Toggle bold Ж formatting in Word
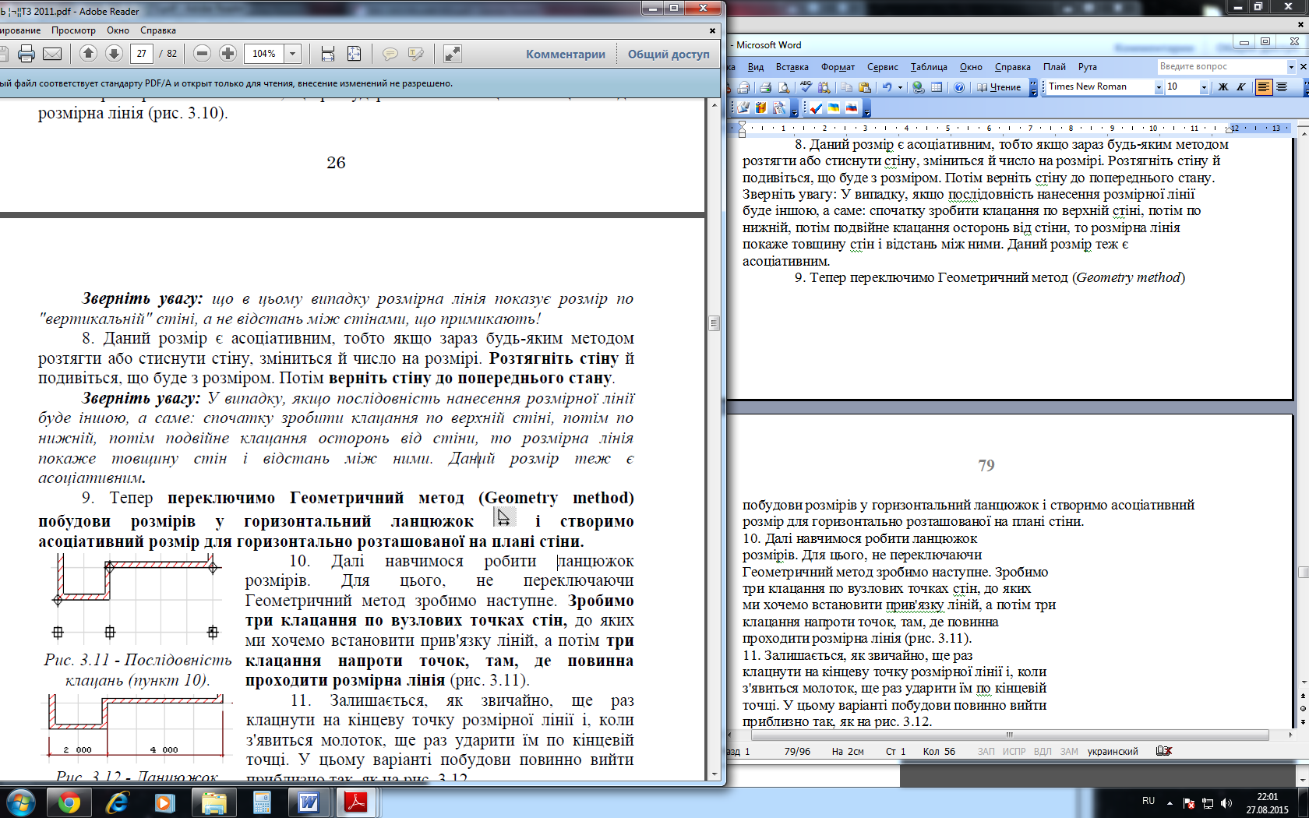The width and height of the screenshot is (1309, 818). pyautogui.click(x=1223, y=87)
